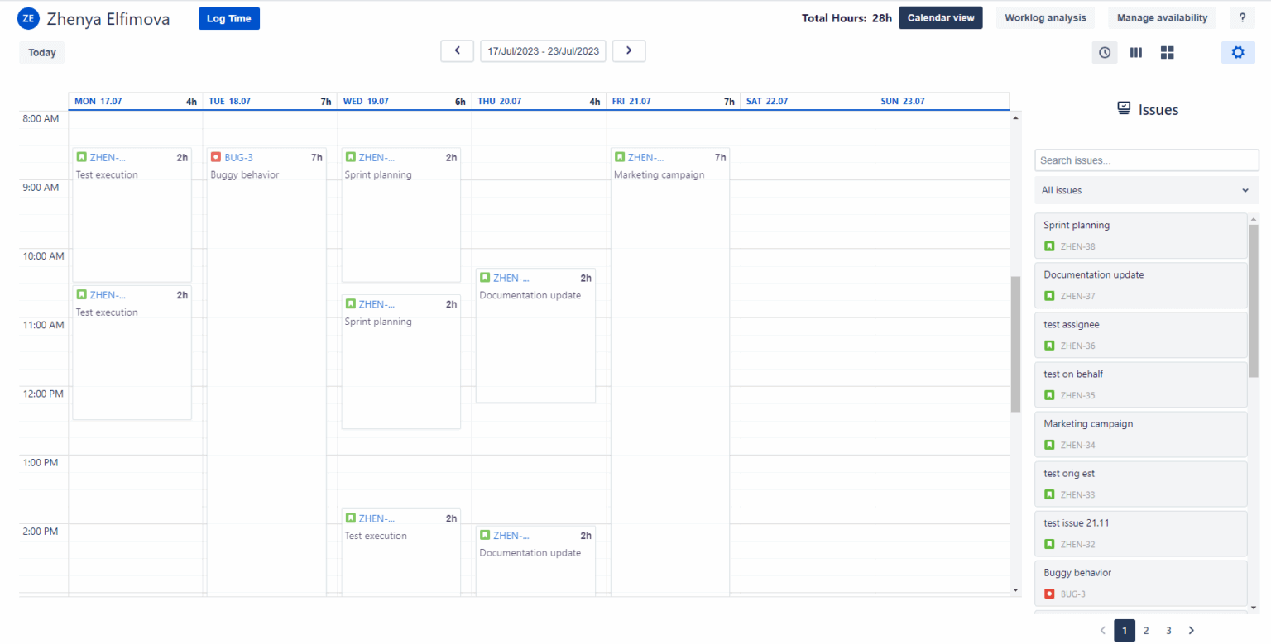Switch to the grid tiles view icon

(1168, 52)
